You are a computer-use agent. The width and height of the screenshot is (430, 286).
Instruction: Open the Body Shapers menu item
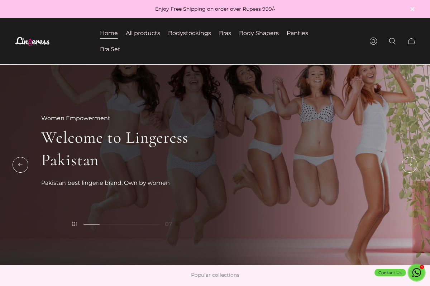(x=259, y=33)
